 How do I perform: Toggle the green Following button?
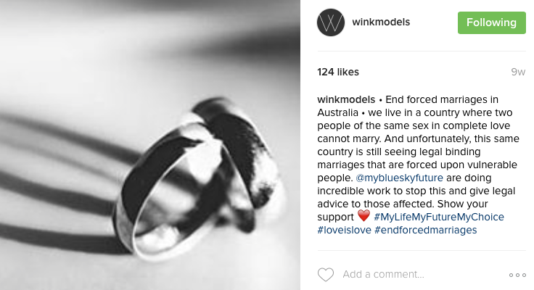(x=491, y=22)
